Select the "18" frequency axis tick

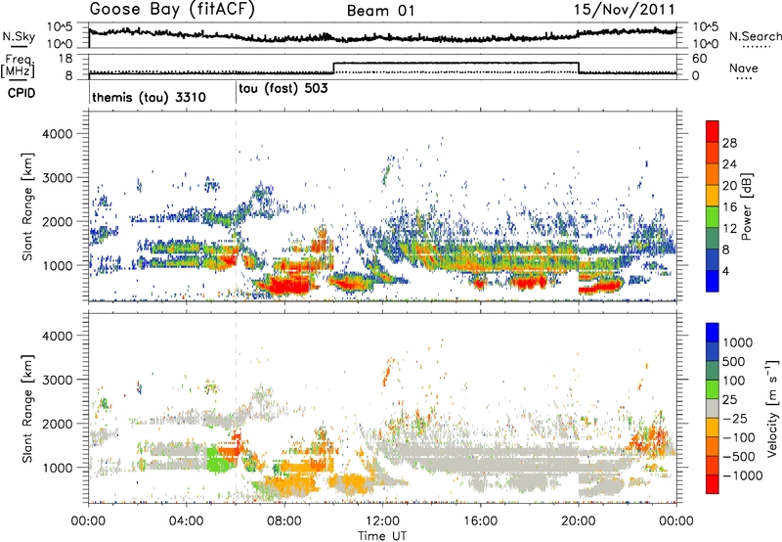[65, 59]
